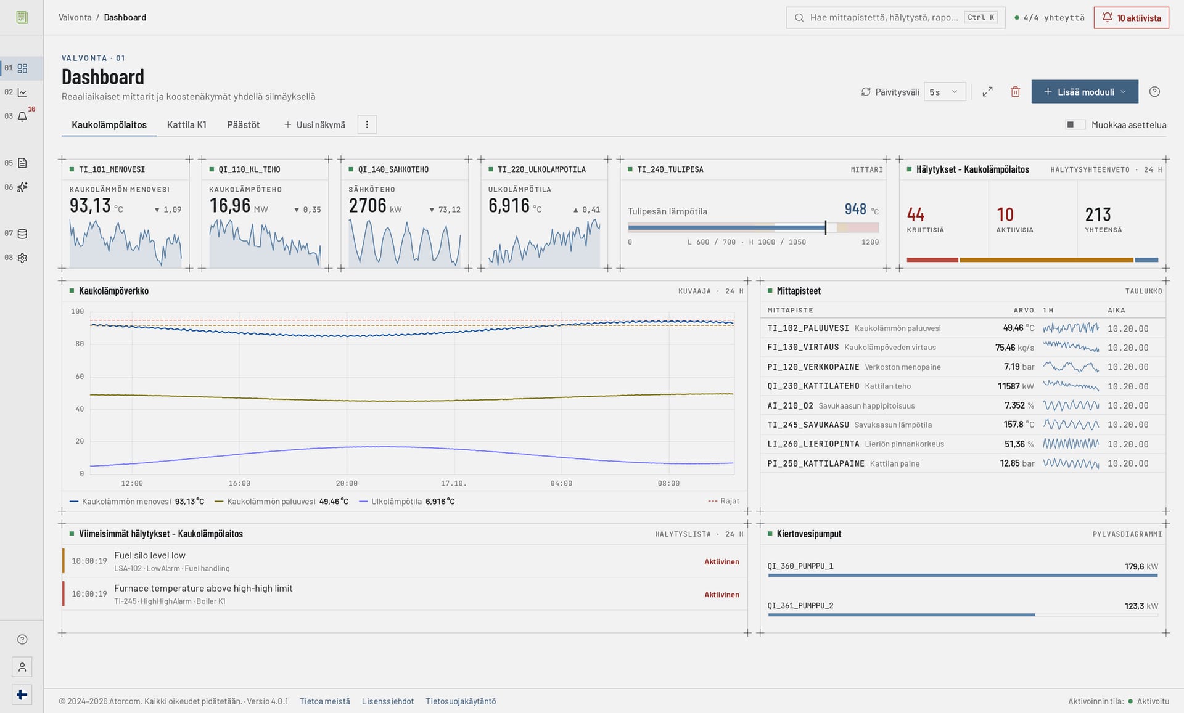
Task: Open the reports document icon in sidebar
Action: [22, 163]
